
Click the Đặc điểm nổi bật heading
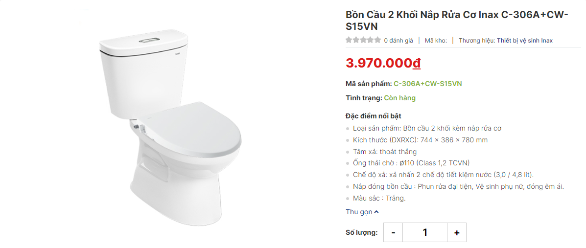point(373,116)
